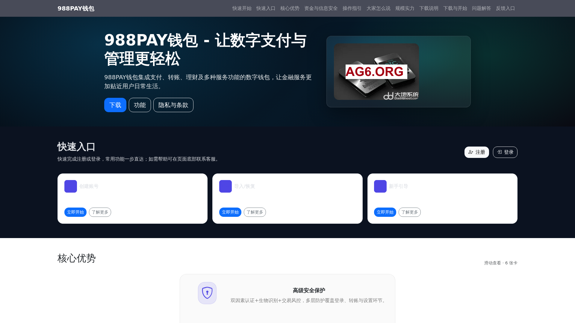Click the 注册 button
575x323 pixels.
477,152
